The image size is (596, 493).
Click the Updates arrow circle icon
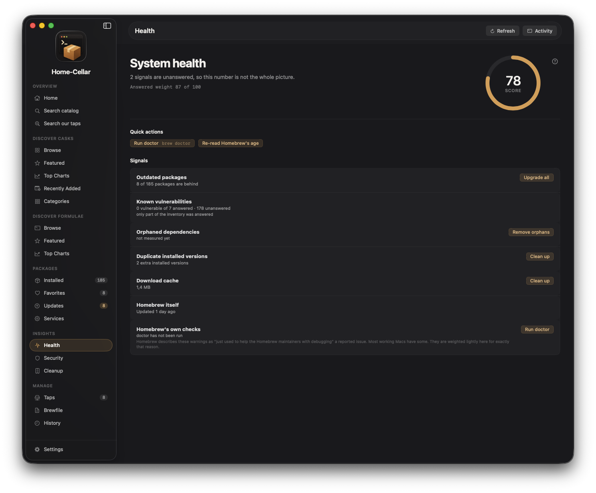coord(37,306)
